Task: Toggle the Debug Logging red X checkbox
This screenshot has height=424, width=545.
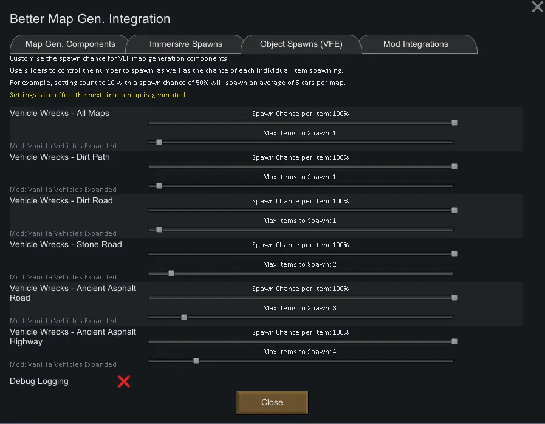Action: (124, 381)
